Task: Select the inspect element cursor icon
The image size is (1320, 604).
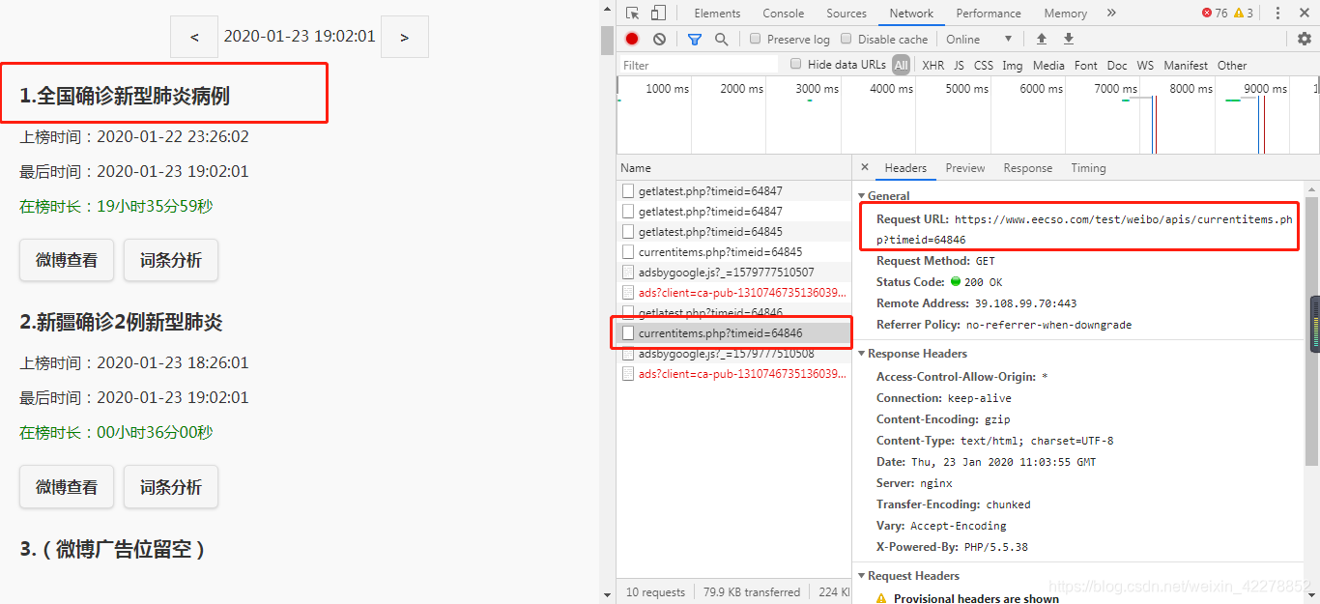Action: coord(632,13)
